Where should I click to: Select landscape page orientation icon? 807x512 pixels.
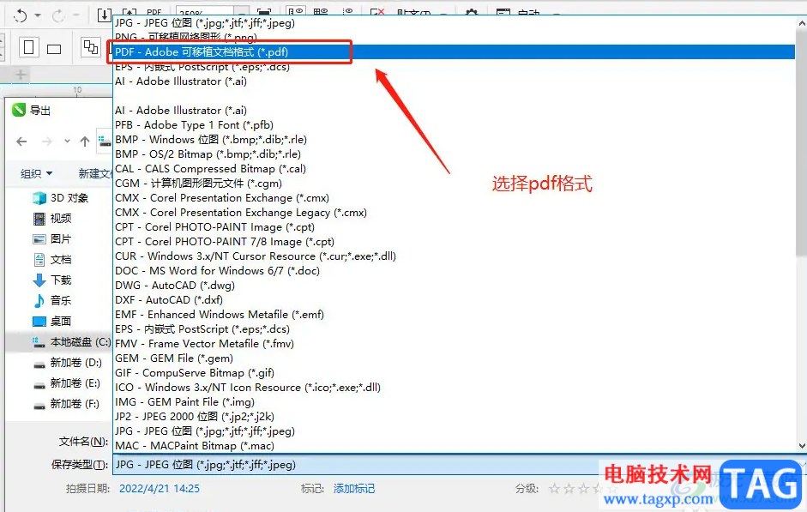tap(54, 50)
